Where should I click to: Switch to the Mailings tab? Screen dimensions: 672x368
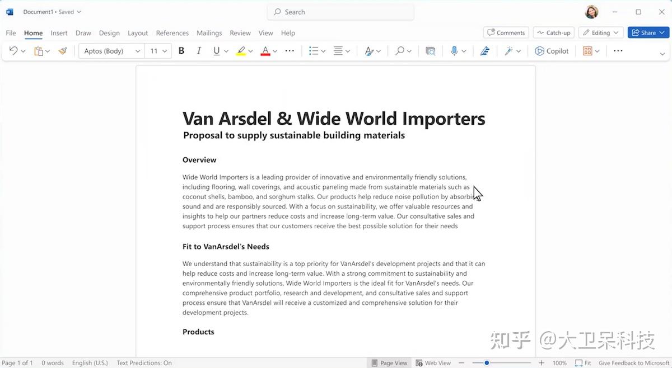tap(209, 33)
